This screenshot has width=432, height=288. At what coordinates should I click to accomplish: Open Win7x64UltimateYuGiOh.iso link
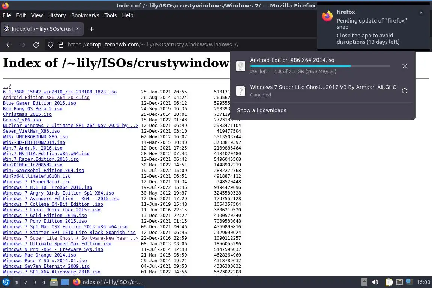pos(37,176)
